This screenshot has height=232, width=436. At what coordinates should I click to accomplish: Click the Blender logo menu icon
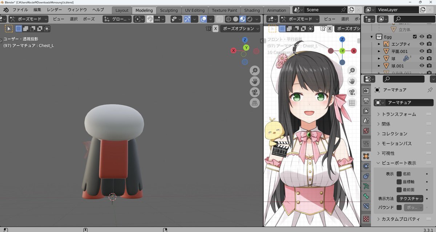coord(6,10)
